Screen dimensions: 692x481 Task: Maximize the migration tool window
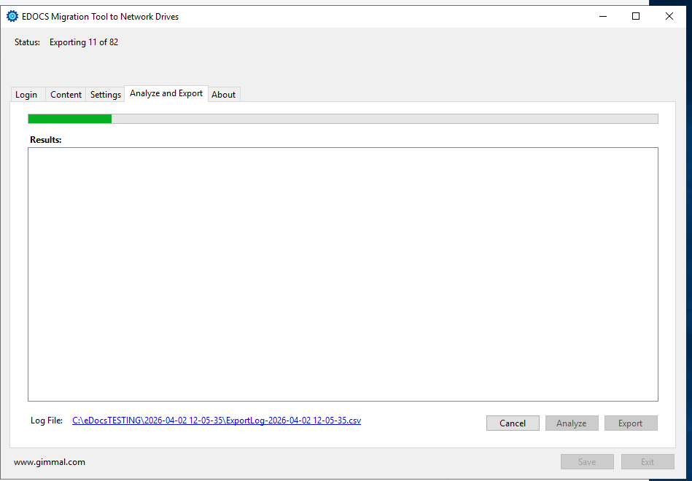636,17
